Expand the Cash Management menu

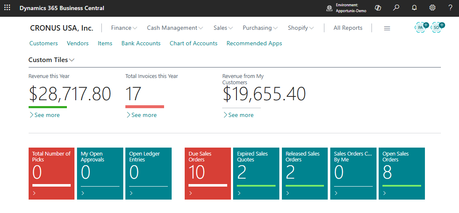[x=175, y=28]
